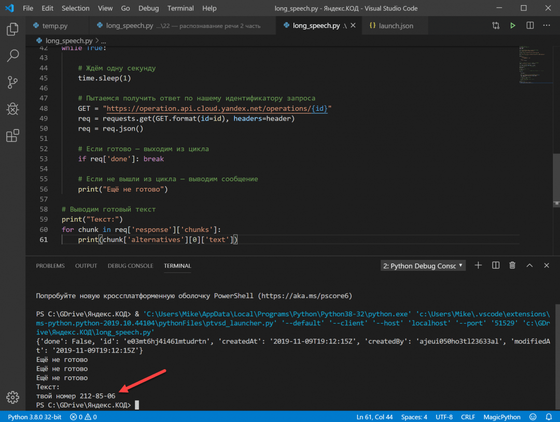Click the Manage gear icon
Image resolution: width=560 pixels, height=422 pixels.
[x=12, y=397]
